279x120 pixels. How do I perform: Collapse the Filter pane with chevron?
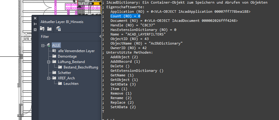[100, 36]
